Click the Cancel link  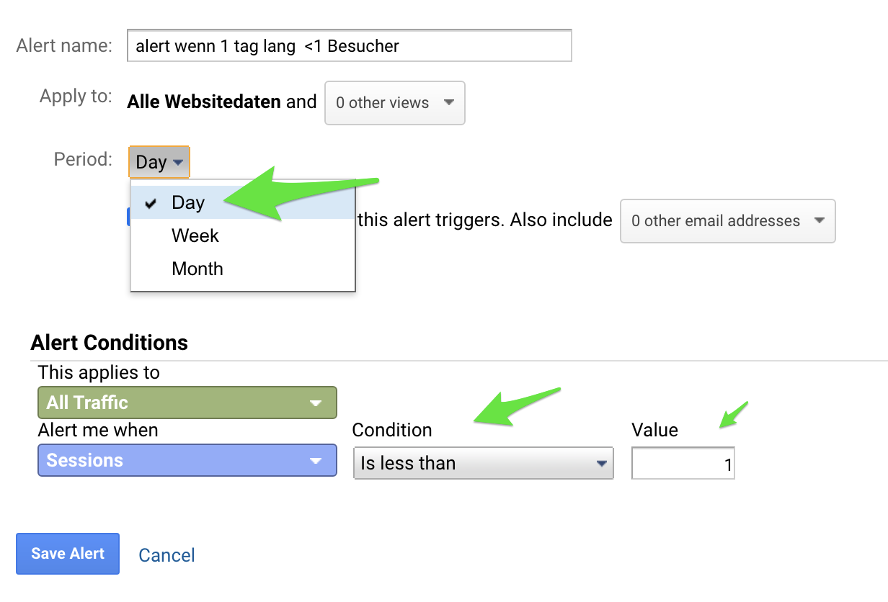pyautogui.click(x=166, y=555)
